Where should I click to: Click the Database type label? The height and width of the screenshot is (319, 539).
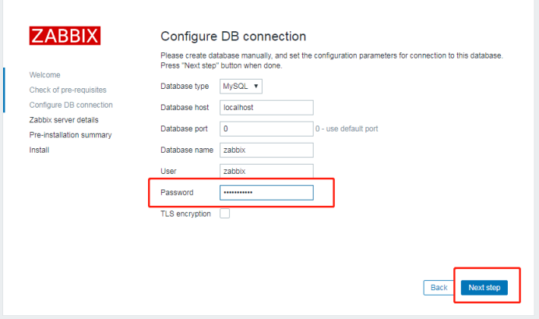pyautogui.click(x=185, y=86)
